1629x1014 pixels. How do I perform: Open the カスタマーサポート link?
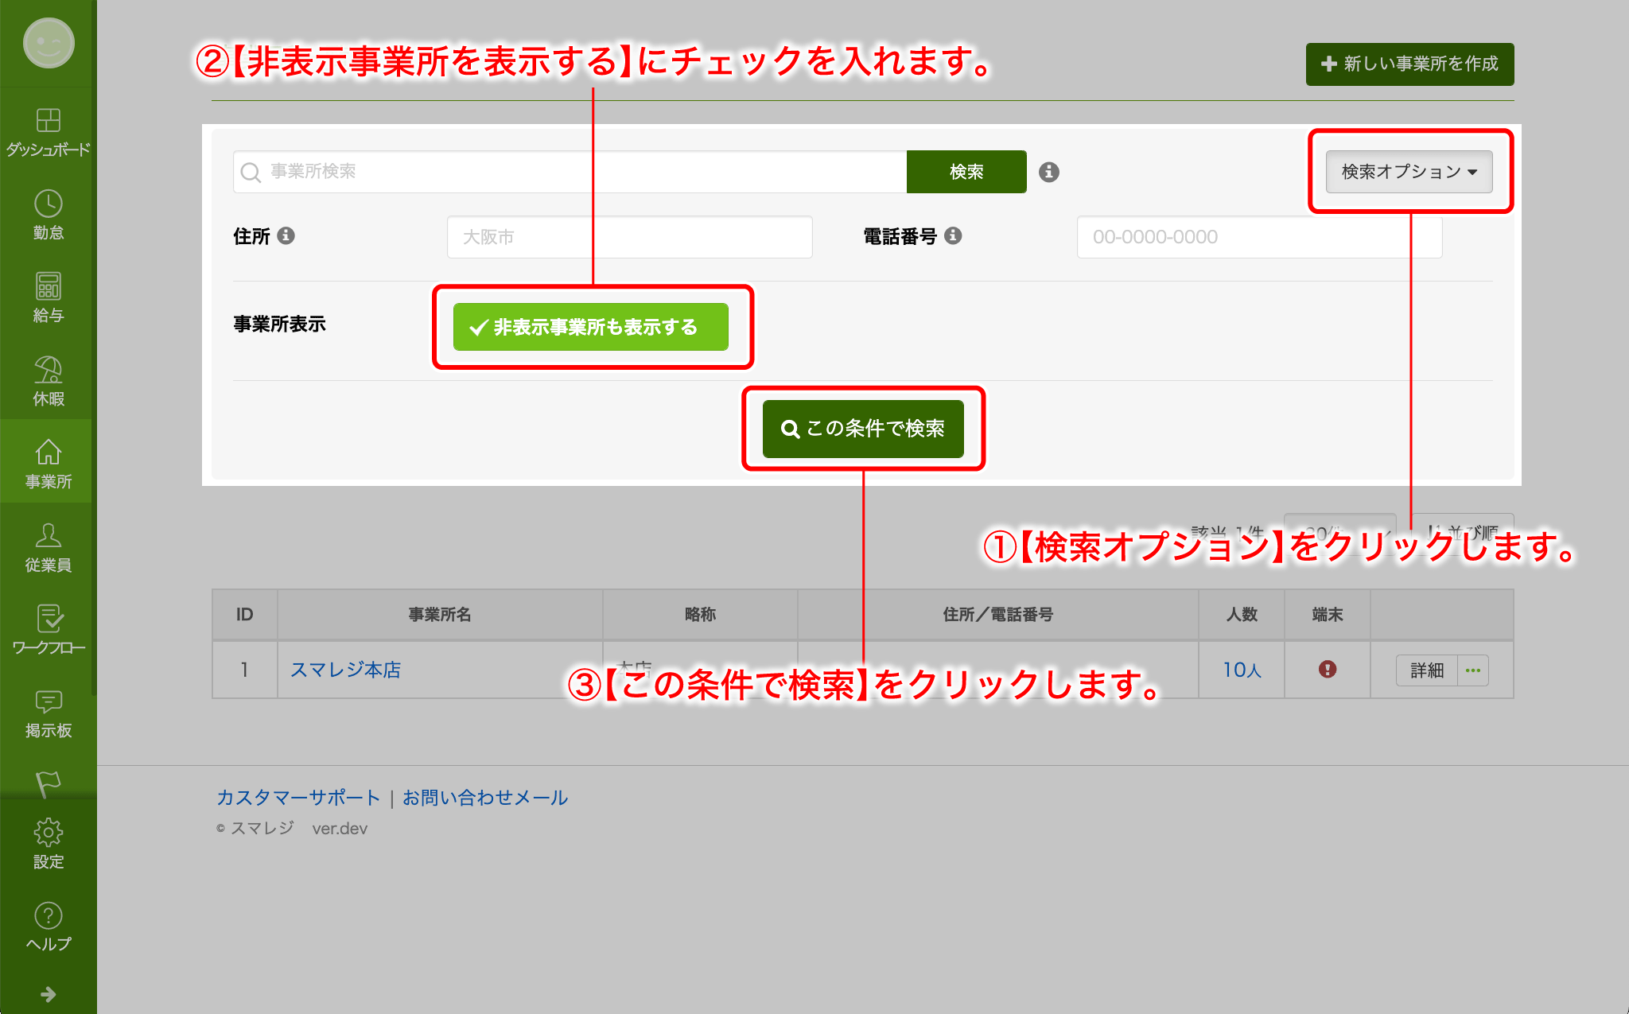[298, 798]
